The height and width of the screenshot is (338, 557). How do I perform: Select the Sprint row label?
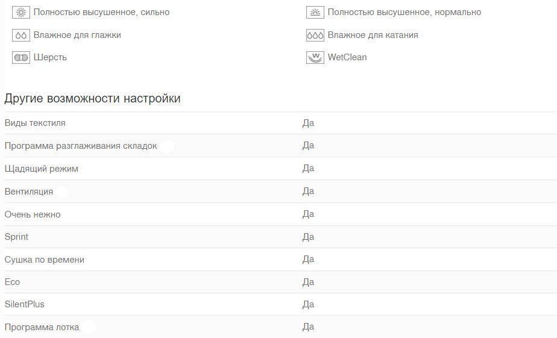click(16, 237)
